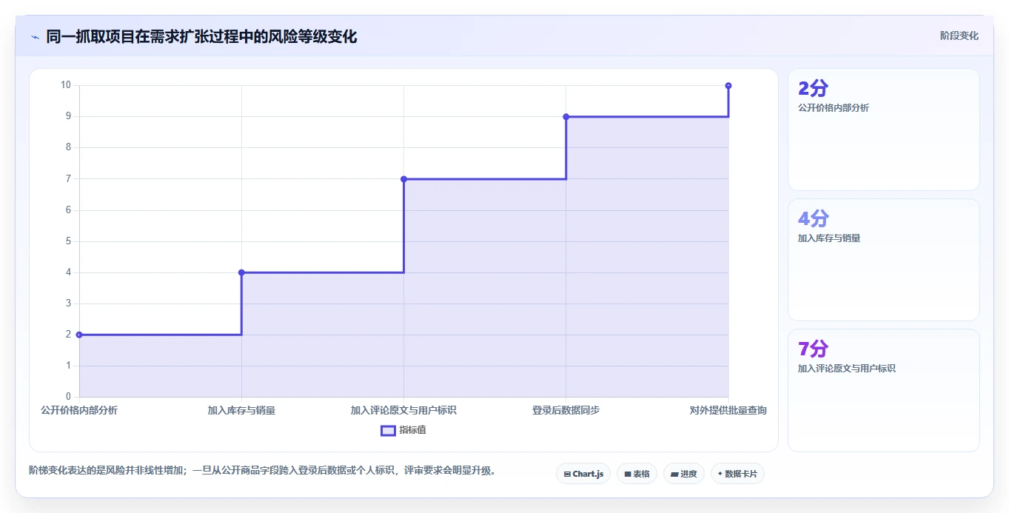Click the 阶段变化 label in the header

pyautogui.click(x=959, y=36)
